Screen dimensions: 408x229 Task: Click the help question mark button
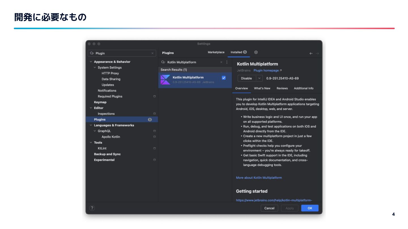click(92, 208)
